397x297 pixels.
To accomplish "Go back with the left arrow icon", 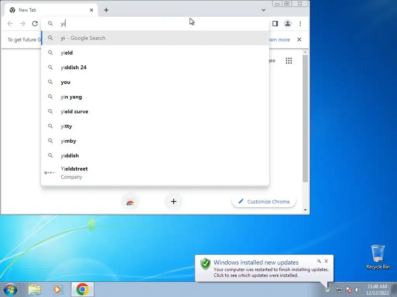I will click(x=10, y=24).
